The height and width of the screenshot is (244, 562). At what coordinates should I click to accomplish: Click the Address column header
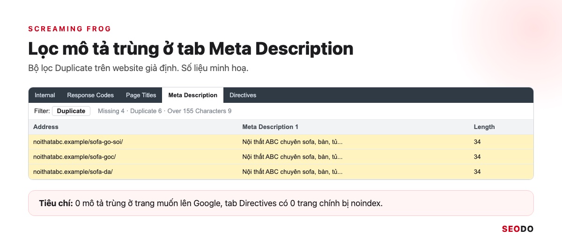[46, 127]
